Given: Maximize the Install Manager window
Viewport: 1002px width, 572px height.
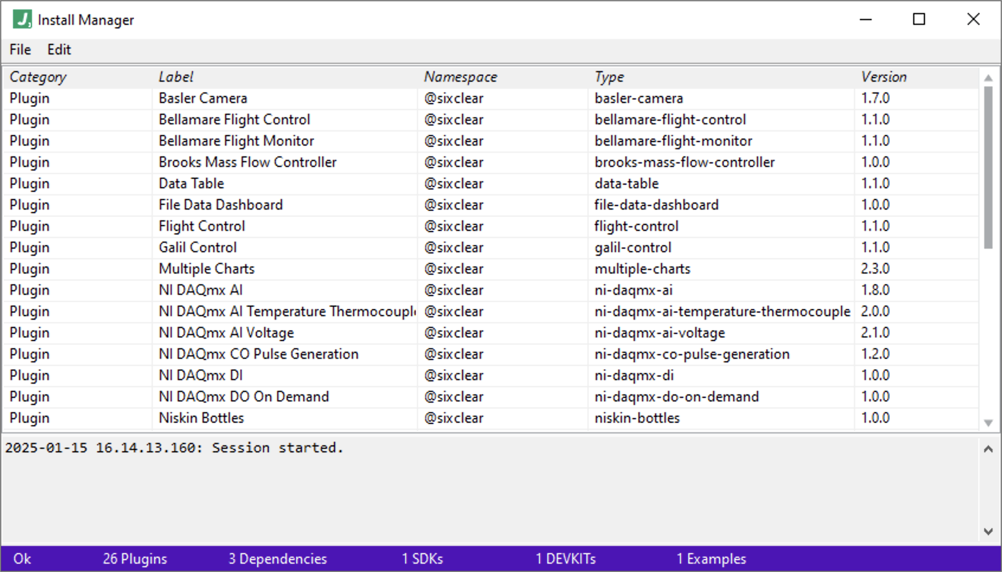Looking at the screenshot, I should coord(919,20).
